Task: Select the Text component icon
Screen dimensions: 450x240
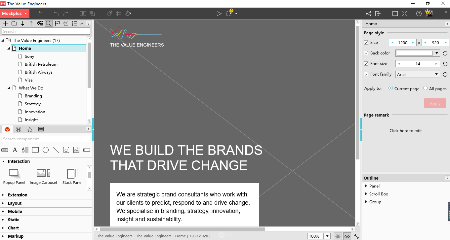Action: pos(15,150)
